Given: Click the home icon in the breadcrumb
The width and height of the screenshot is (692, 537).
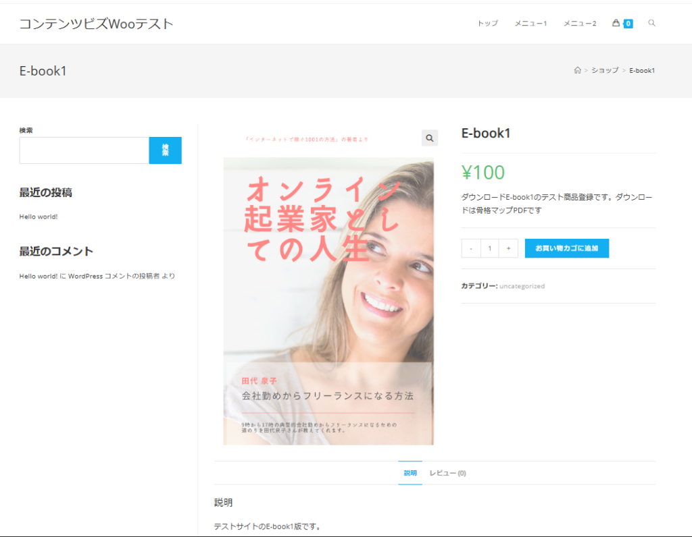Looking at the screenshot, I should [x=578, y=69].
